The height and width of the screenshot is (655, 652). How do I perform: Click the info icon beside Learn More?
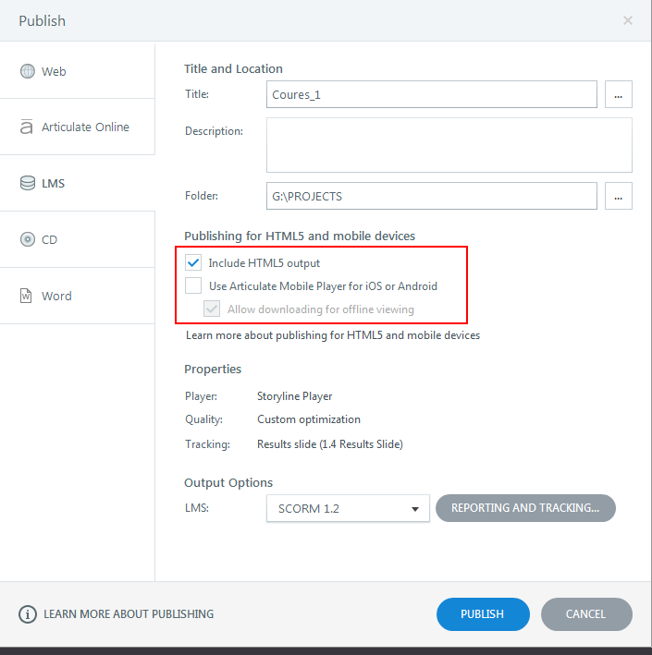(x=28, y=614)
